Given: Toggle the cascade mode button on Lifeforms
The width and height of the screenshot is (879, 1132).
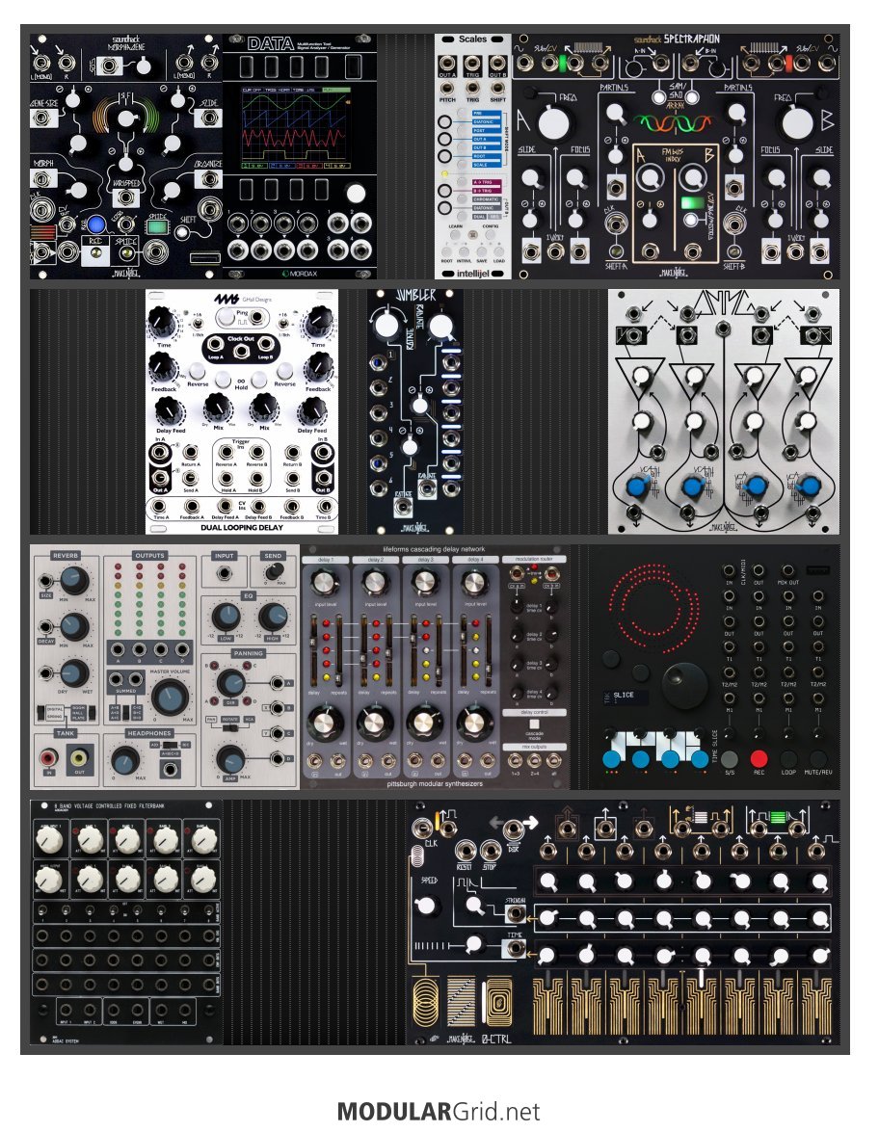Looking at the screenshot, I should click(534, 724).
